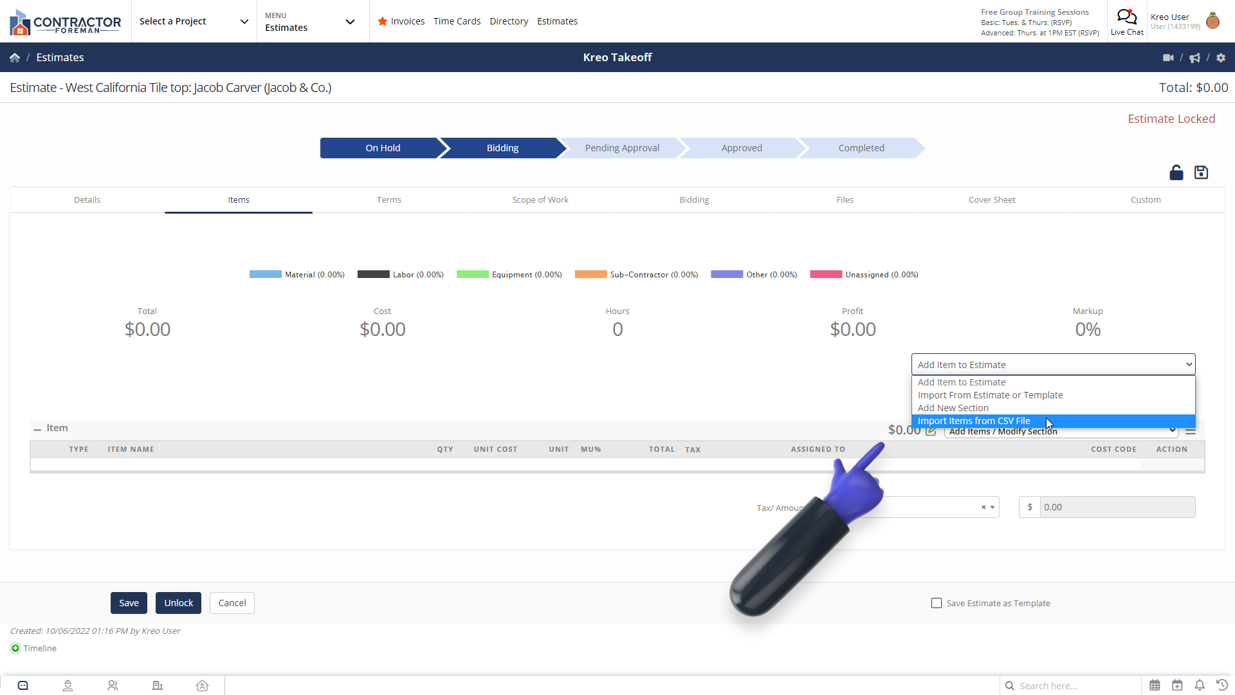Toggle Equipment legend color swatch
The image size is (1235, 695).
pos(472,275)
